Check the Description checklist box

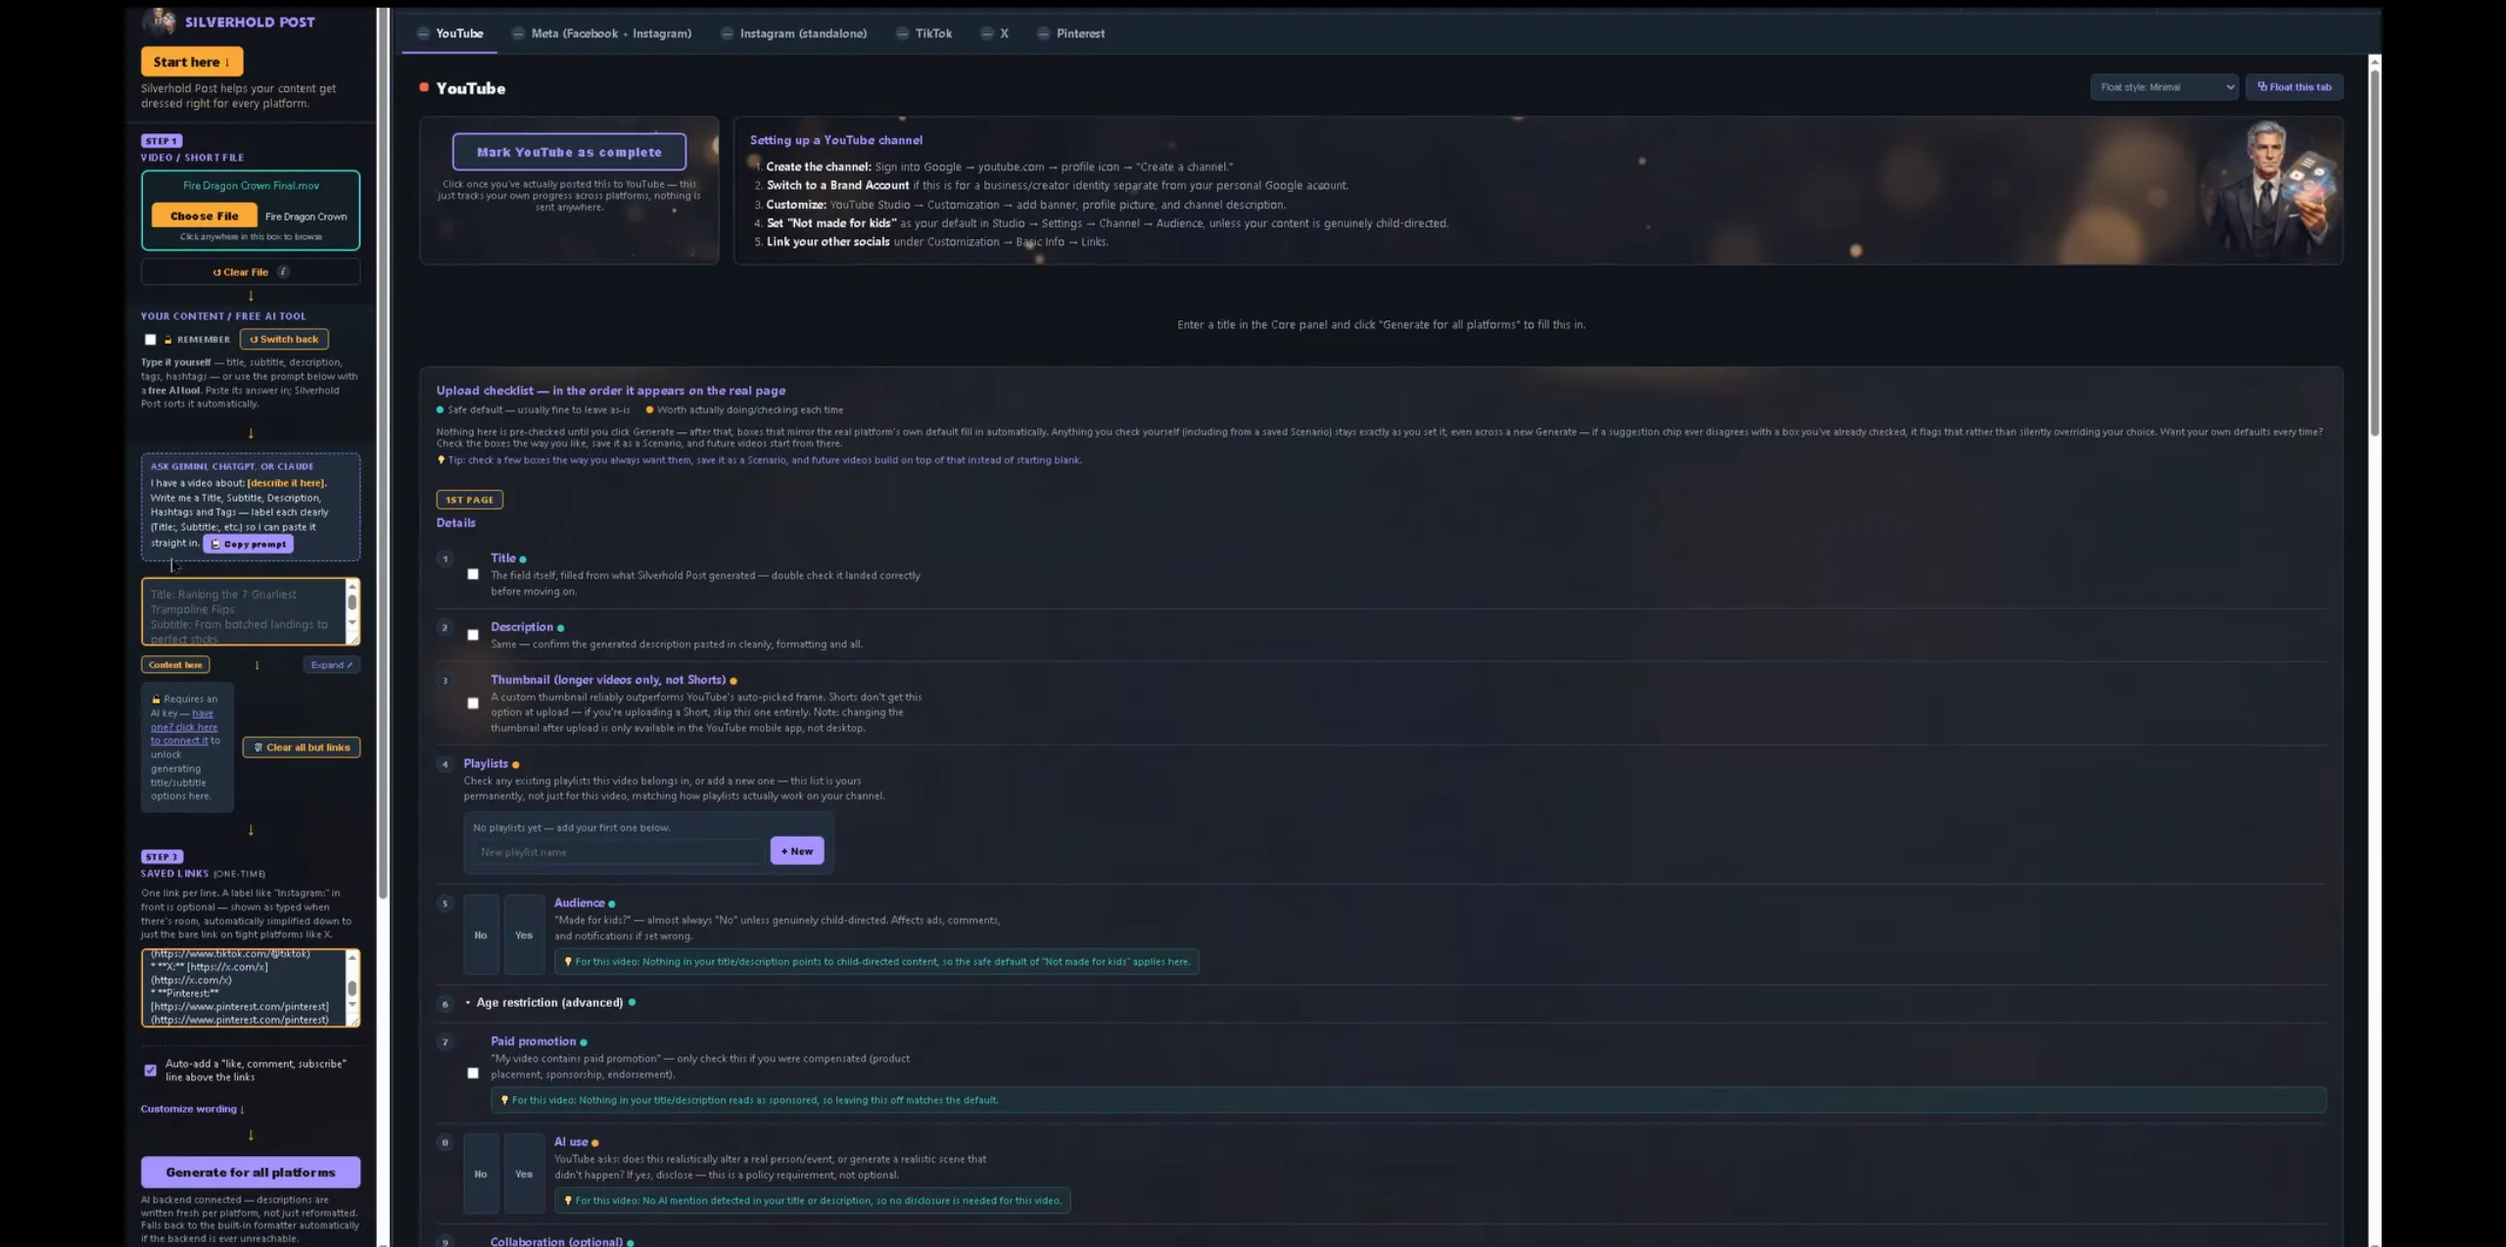click(473, 636)
